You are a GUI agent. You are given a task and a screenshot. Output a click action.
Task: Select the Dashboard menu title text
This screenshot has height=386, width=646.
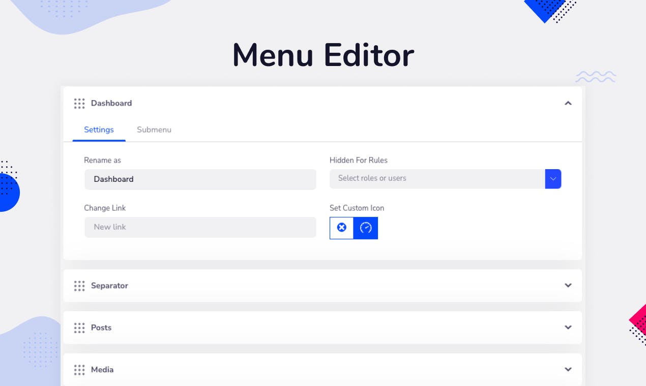111,103
